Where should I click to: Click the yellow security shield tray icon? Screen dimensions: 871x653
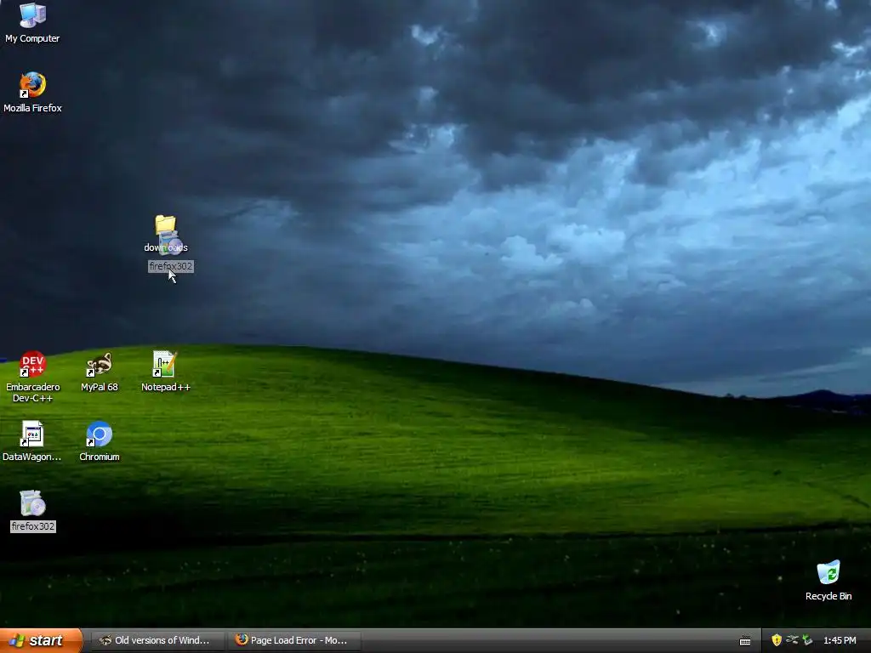click(777, 640)
